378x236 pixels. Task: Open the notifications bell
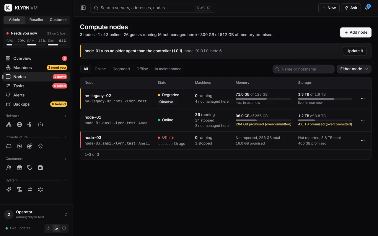[x=367, y=8]
